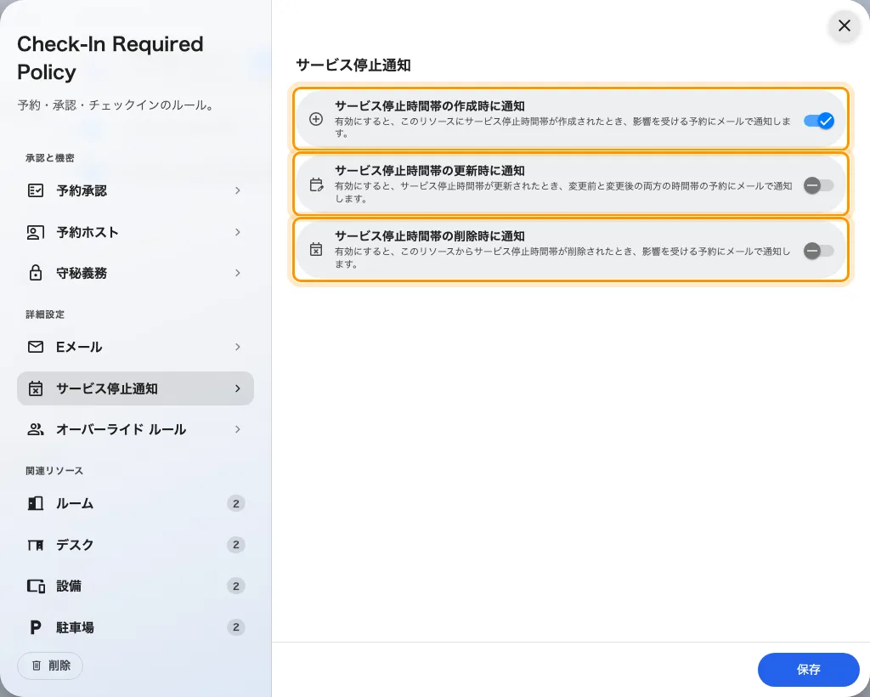
Task: Click the 予約・承認・チェックインのルール。 description
Action: tap(116, 105)
